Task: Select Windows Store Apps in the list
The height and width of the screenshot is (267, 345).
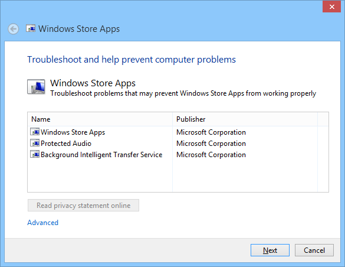Action: (73, 132)
